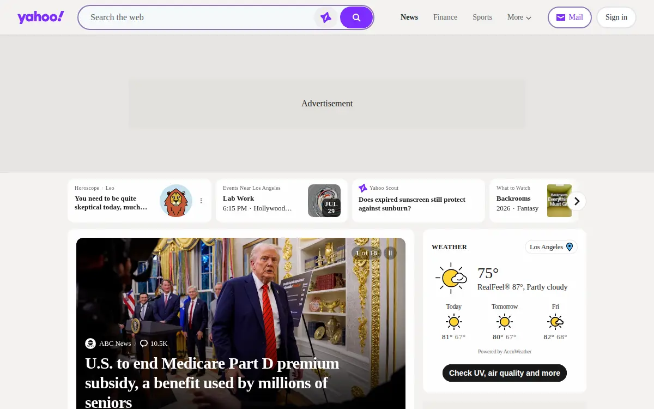
Task: Click the 1 of 18 slide counter
Action: 366,253
